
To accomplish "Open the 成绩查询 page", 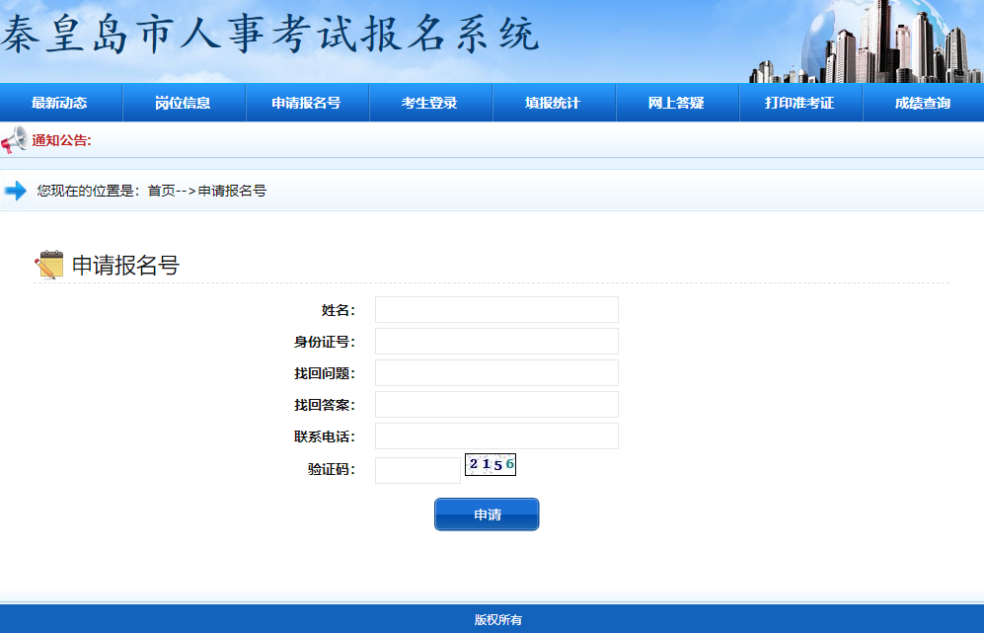I will click(923, 103).
